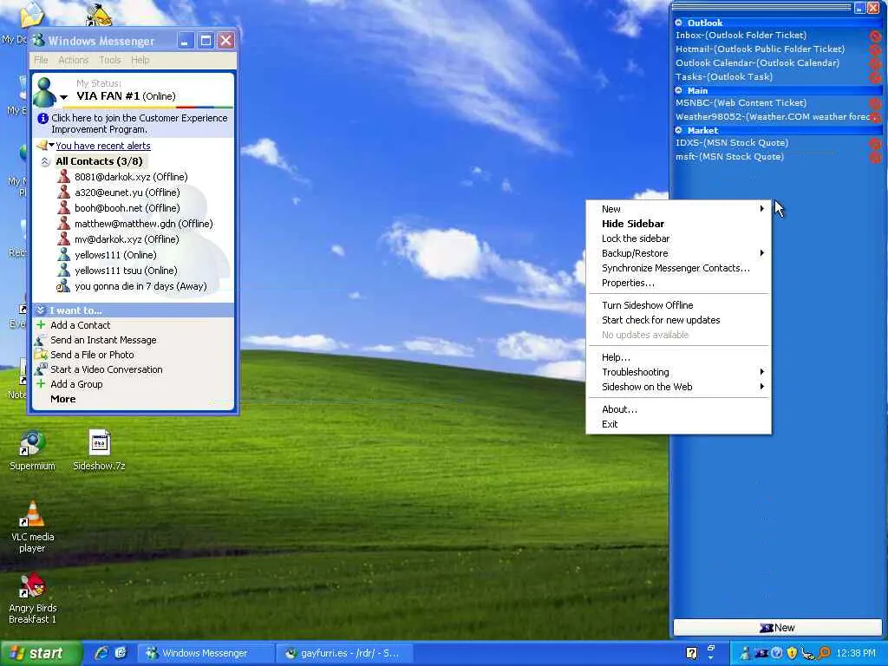Click the Add a Group plus icon
Viewport: 888px width, 666px height.
(x=41, y=383)
